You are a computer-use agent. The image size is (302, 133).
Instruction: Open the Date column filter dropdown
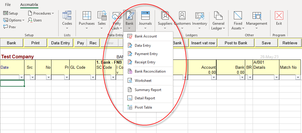pos(21,77)
